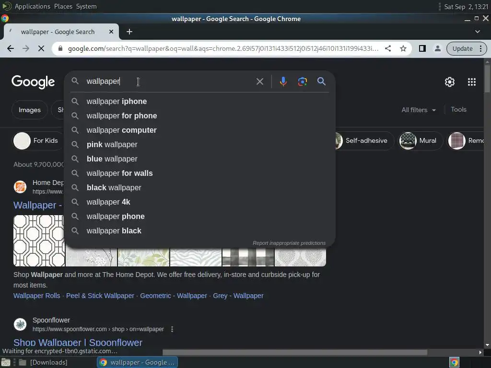Open the Home Depot favicon result
491x368 pixels.
[x=20, y=187]
